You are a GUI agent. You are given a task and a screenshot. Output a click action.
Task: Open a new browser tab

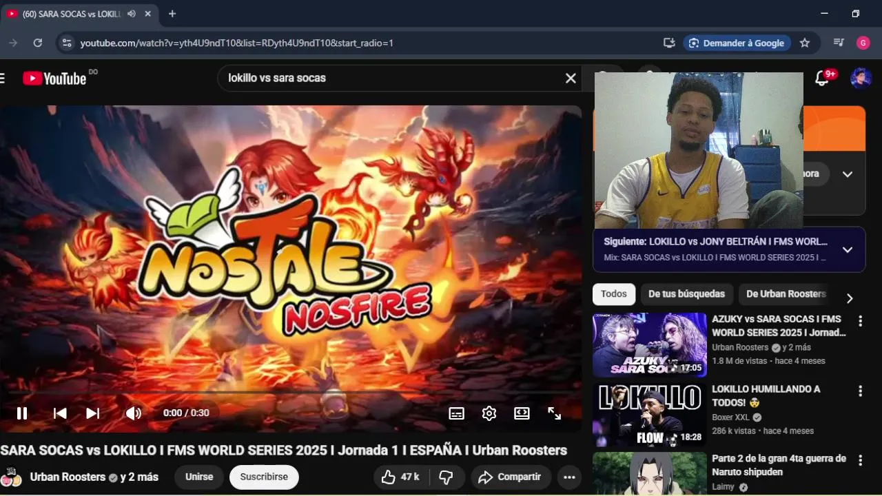point(172,14)
